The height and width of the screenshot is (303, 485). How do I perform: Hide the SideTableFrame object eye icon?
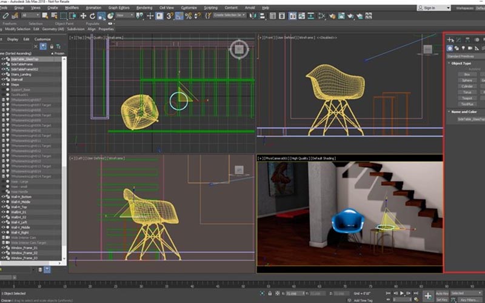4,64
